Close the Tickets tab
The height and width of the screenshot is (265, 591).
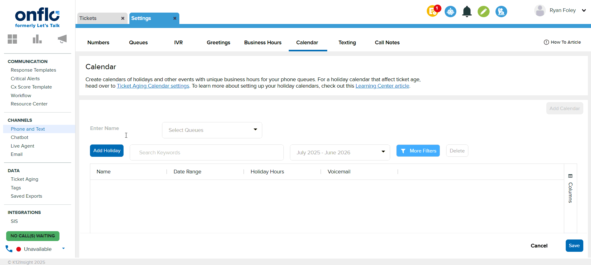[123, 18]
